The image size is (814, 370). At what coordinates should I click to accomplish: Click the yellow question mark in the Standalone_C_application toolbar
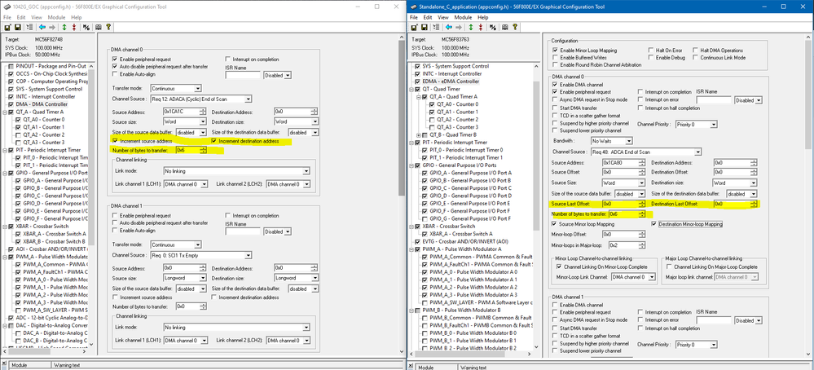pyautogui.click(x=515, y=26)
